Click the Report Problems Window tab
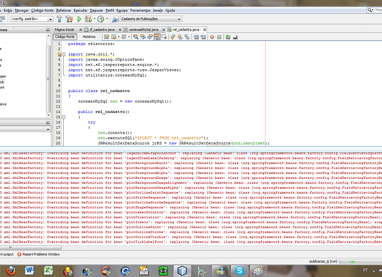This screenshot has width=382, height=277. click(x=39, y=254)
